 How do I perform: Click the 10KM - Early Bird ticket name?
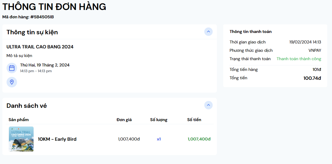point(57,139)
